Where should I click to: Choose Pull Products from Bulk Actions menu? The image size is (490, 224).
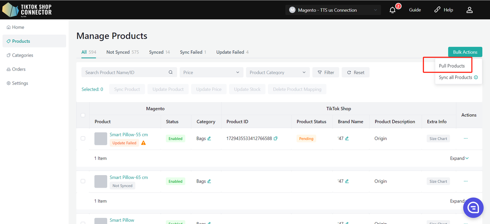452,66
